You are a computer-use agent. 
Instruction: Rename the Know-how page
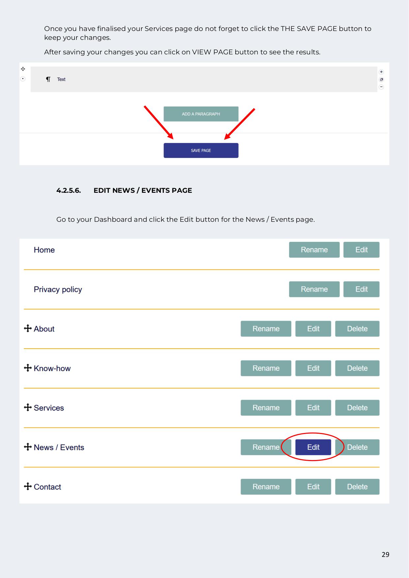point(266,368)
